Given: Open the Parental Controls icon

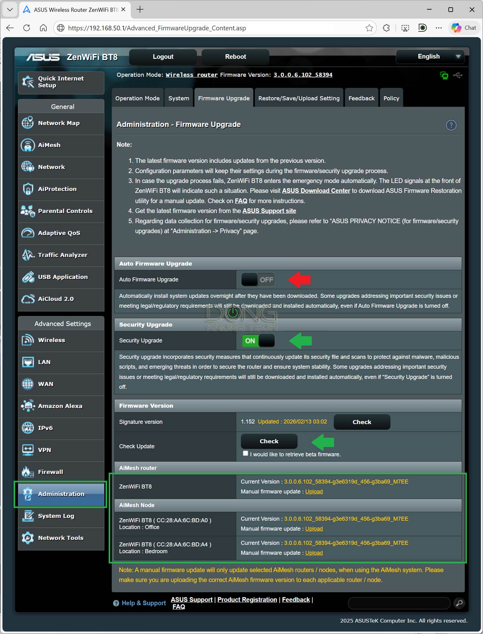Looking at the screenshot, I should coord(28,211).
